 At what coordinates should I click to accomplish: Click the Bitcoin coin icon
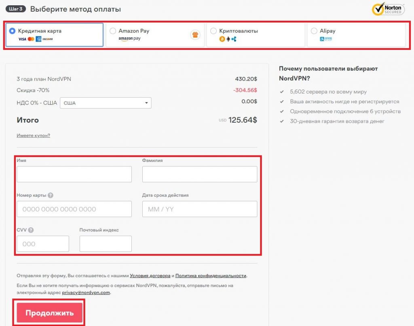222,39
